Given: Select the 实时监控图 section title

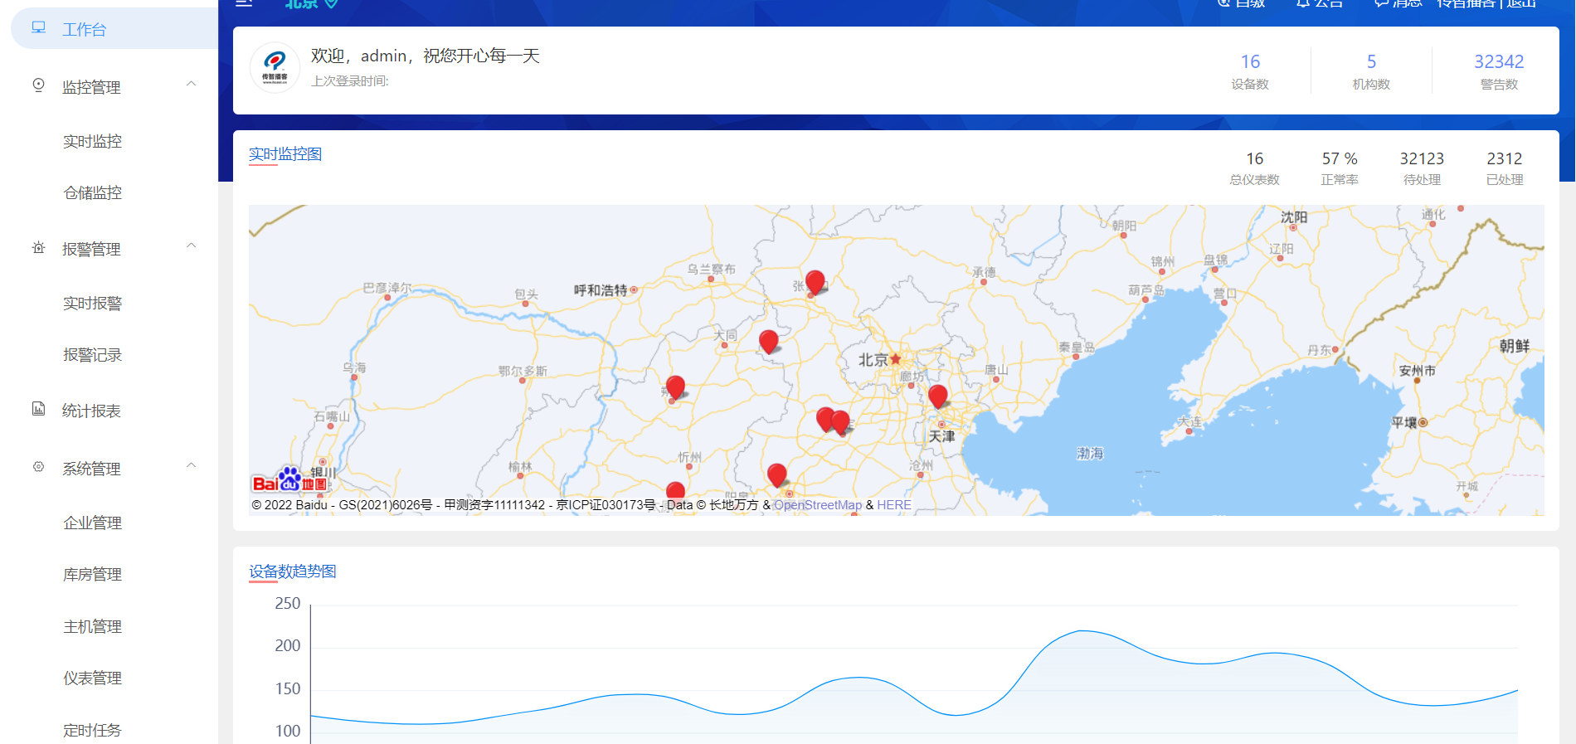Looking at the screenshot, I should tap(285, 154).
